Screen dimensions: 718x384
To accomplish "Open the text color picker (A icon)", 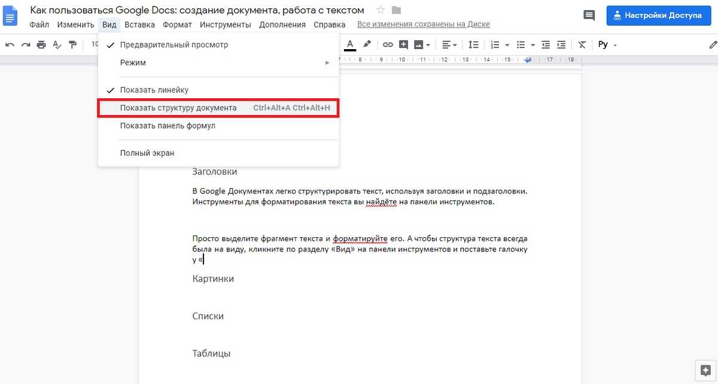I will pyautogui.click(x=350, y=44).
